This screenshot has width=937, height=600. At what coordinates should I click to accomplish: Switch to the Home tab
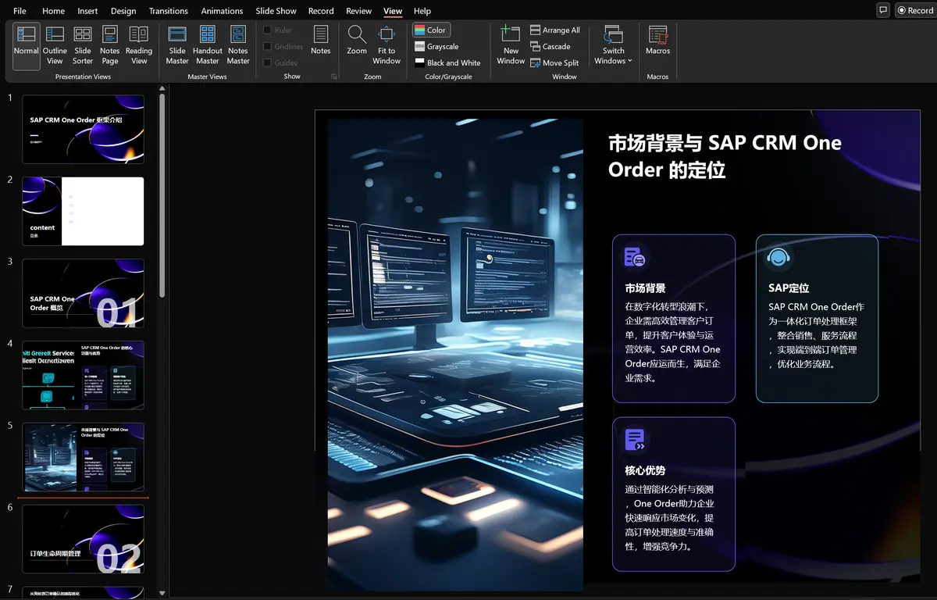53,11
